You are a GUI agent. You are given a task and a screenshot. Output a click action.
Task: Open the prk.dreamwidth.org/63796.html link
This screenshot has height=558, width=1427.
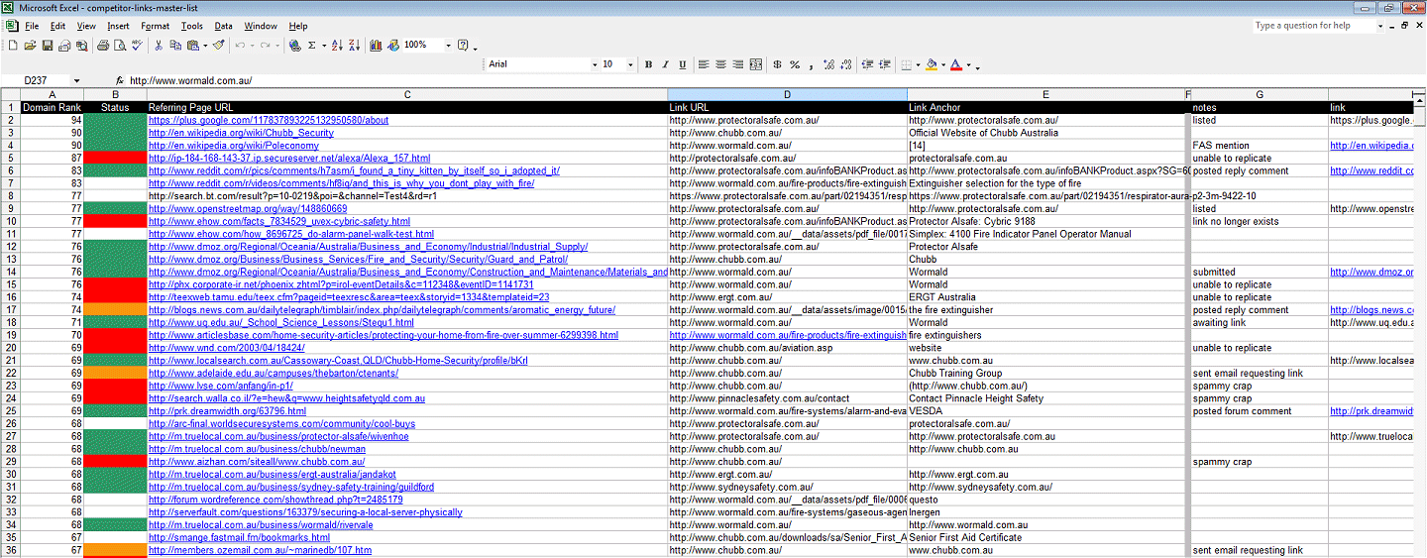tap(227, 411)
